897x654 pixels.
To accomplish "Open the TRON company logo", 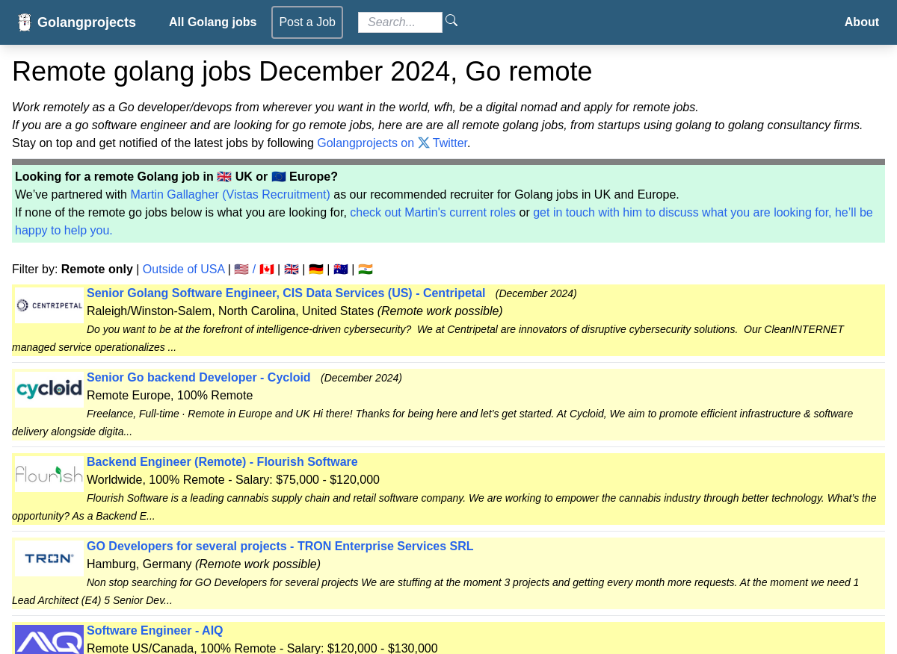I will pyautogui.click(x=49, y=558).
